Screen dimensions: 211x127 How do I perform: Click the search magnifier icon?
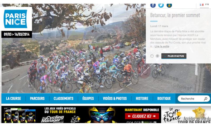pos(205,99)
